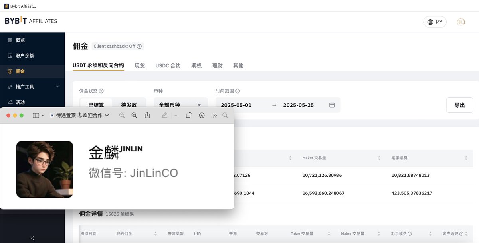Sort details by 我的佣金
This screenshot has width=479, height=243.
coord(155,234)
